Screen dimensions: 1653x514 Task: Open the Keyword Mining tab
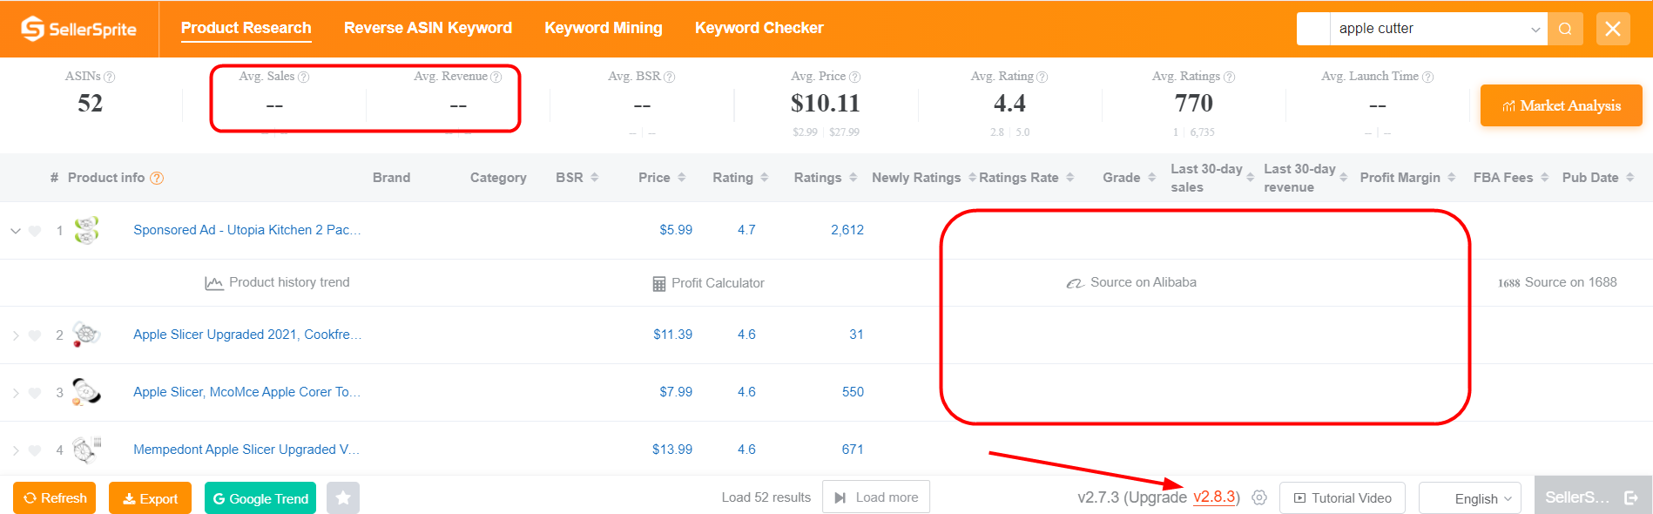pos(603,28)
